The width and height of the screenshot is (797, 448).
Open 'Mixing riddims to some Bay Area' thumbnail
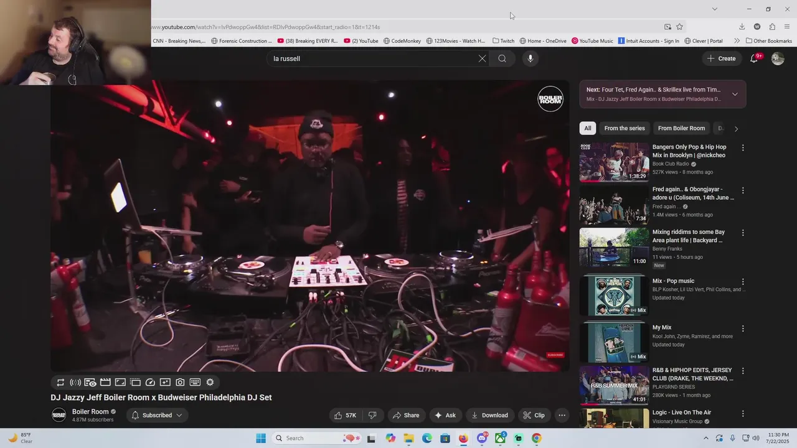pos(614,247)
